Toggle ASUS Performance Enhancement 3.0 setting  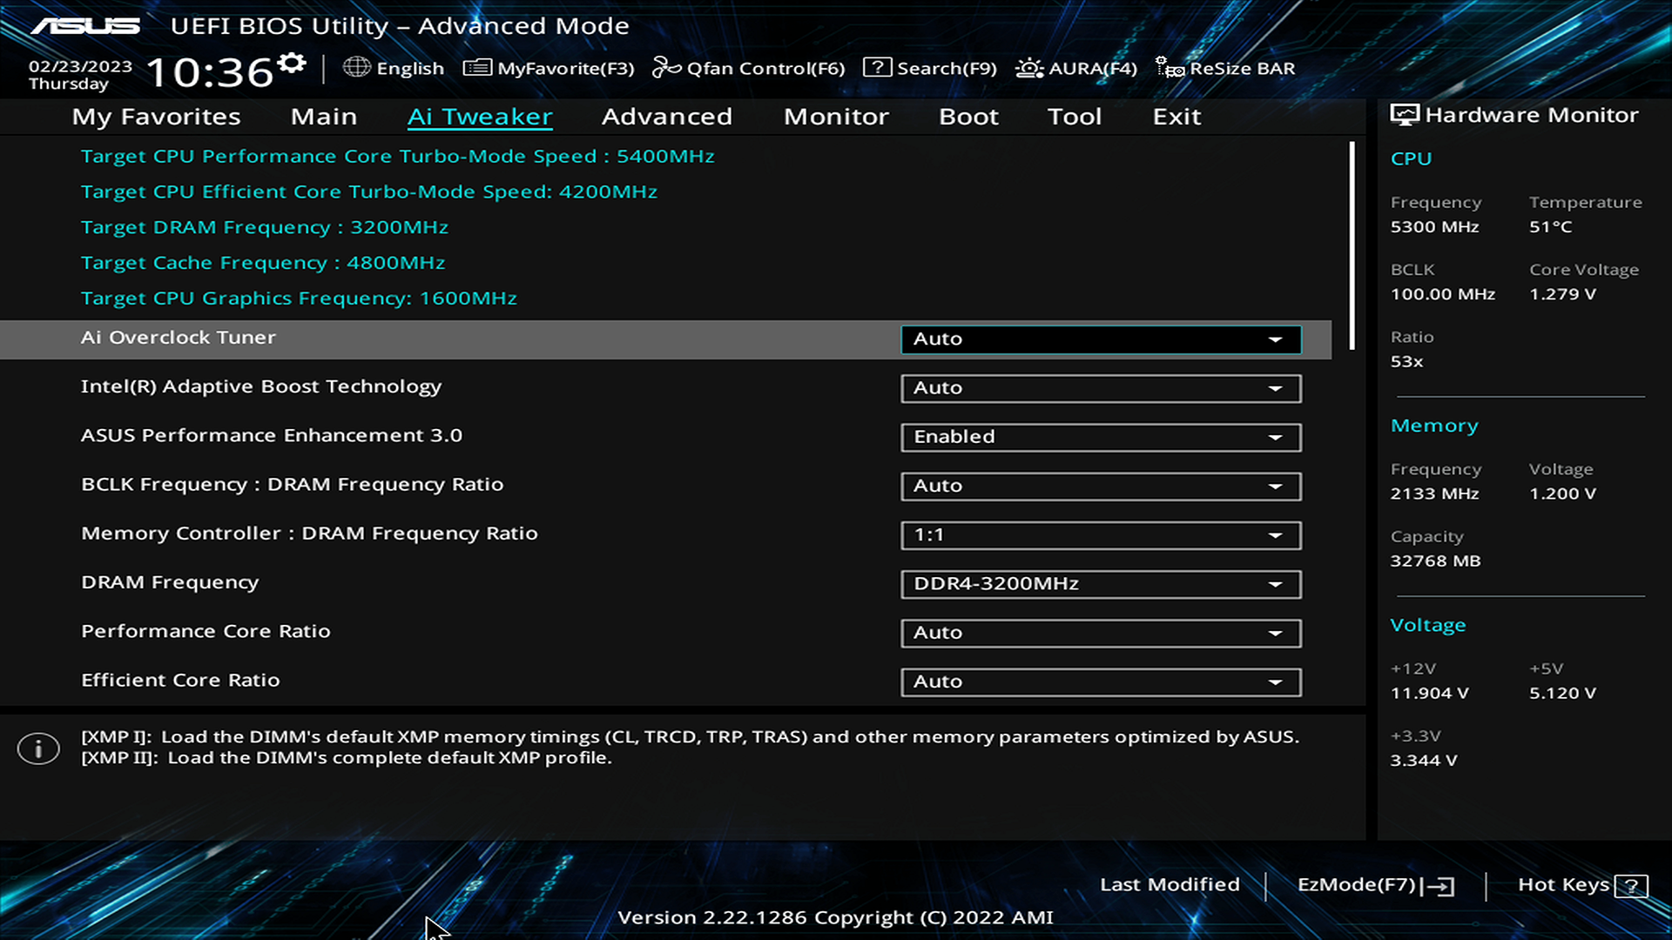[1100, 436]
